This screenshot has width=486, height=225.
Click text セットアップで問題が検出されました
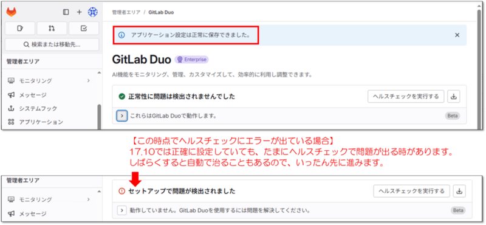(182, 191)
